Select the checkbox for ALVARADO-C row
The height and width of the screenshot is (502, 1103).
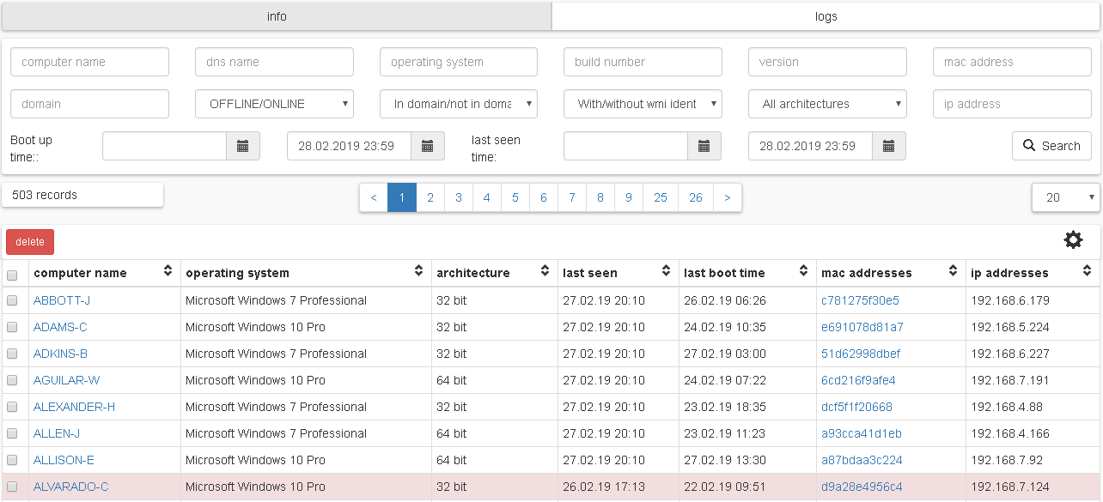click(12, 487)
